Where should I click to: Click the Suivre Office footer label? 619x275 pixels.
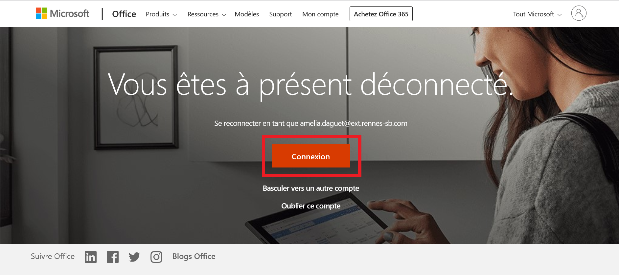(x=53, y=256)
